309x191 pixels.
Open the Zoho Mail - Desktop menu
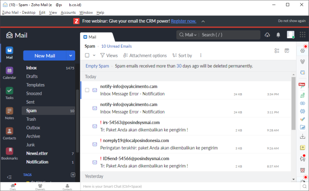[19, 13]
